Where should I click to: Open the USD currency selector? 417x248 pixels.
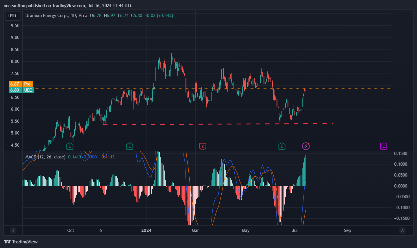[x=12, y=16]
